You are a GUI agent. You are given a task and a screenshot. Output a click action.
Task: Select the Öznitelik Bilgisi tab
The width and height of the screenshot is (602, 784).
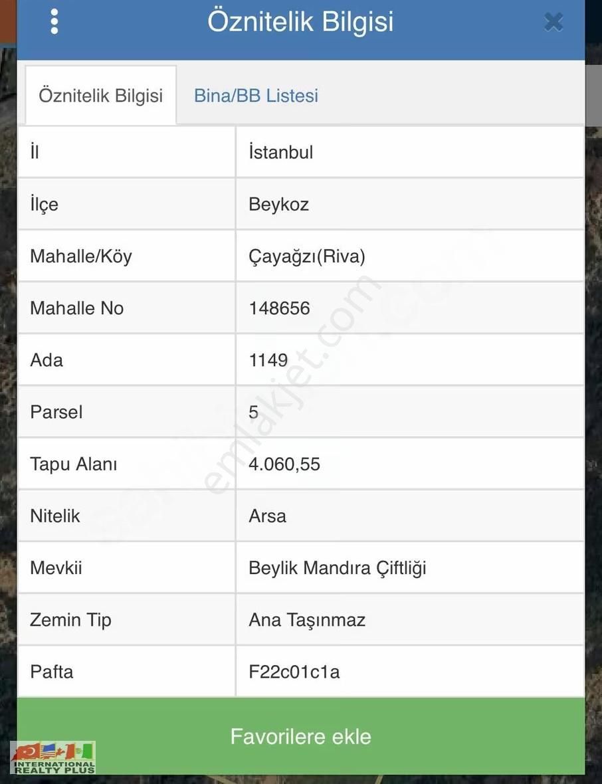point(101,96)
